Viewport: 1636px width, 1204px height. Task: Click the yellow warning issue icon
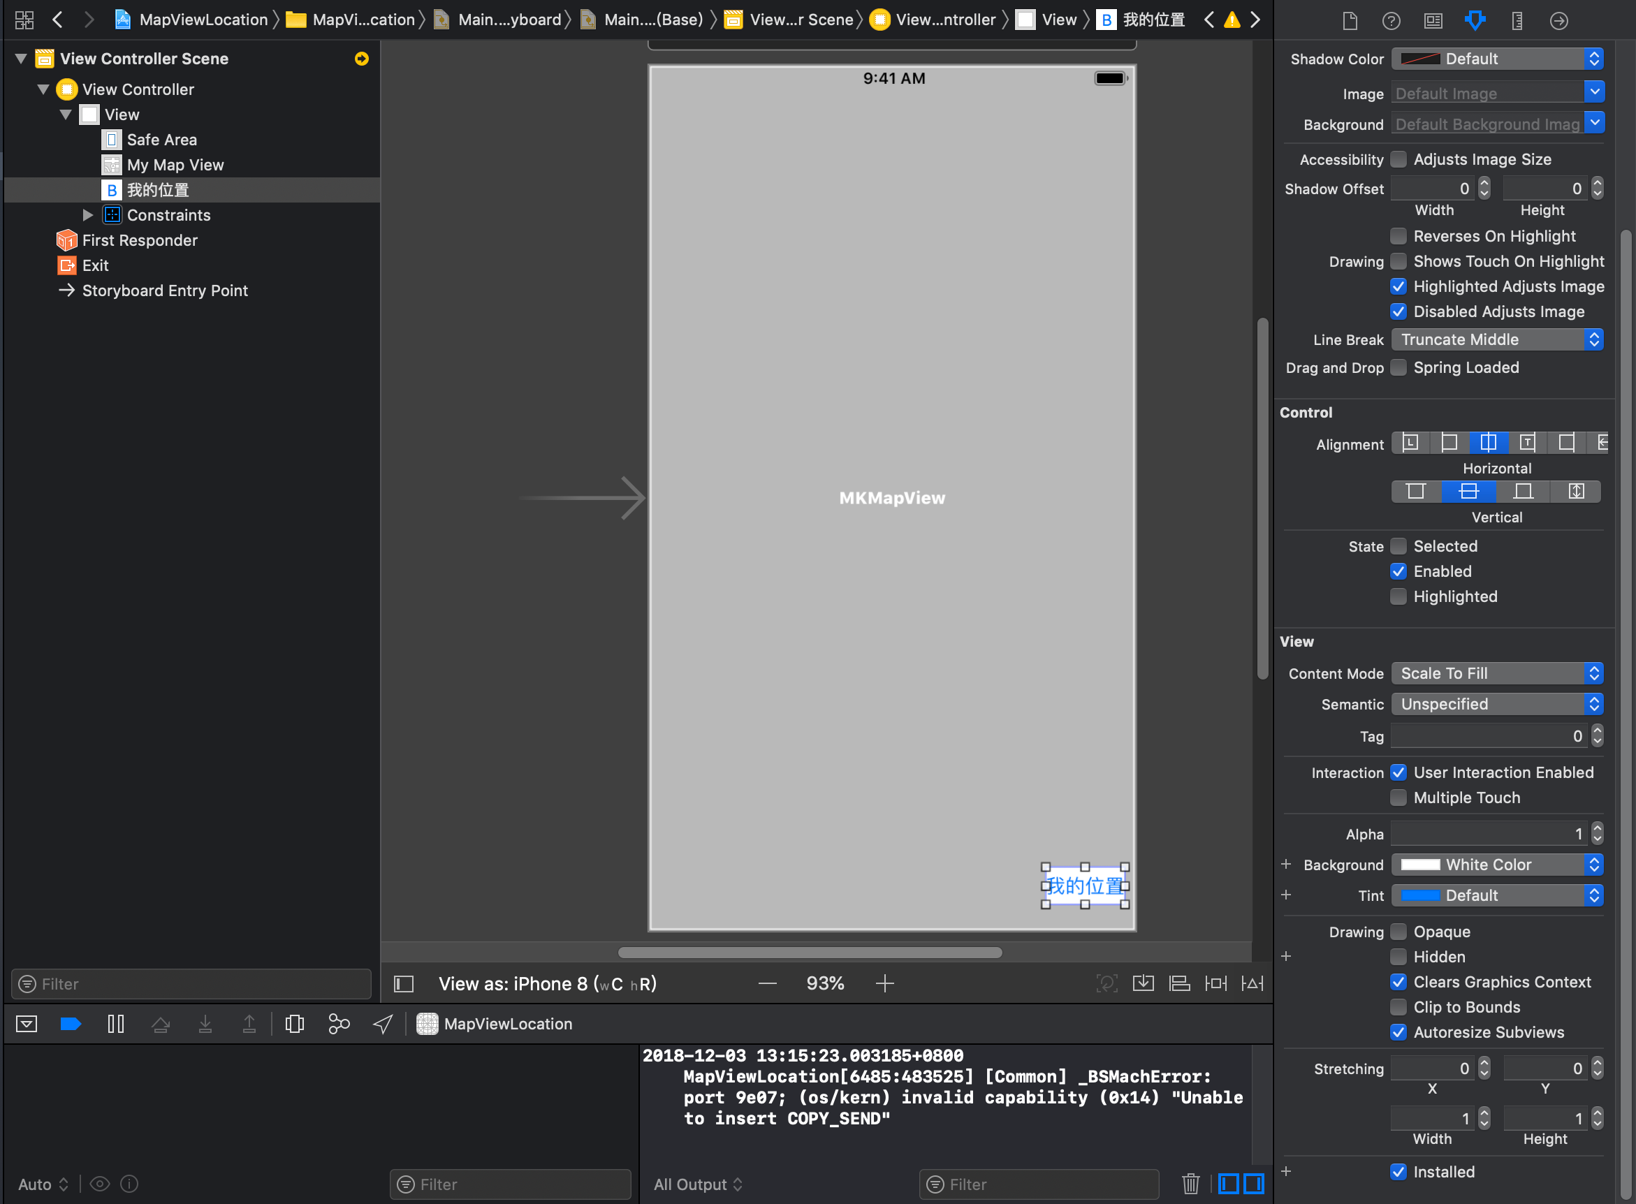pyautogui.click(x=1232, y=20)
